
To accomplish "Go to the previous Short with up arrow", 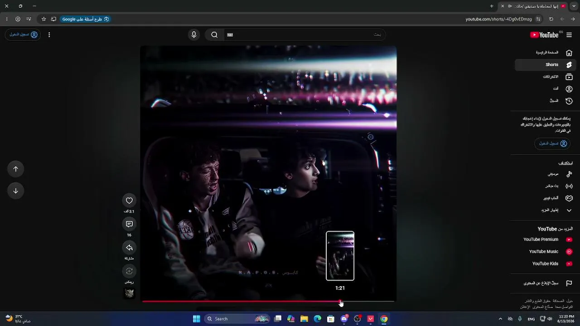I will click(16, 169).
